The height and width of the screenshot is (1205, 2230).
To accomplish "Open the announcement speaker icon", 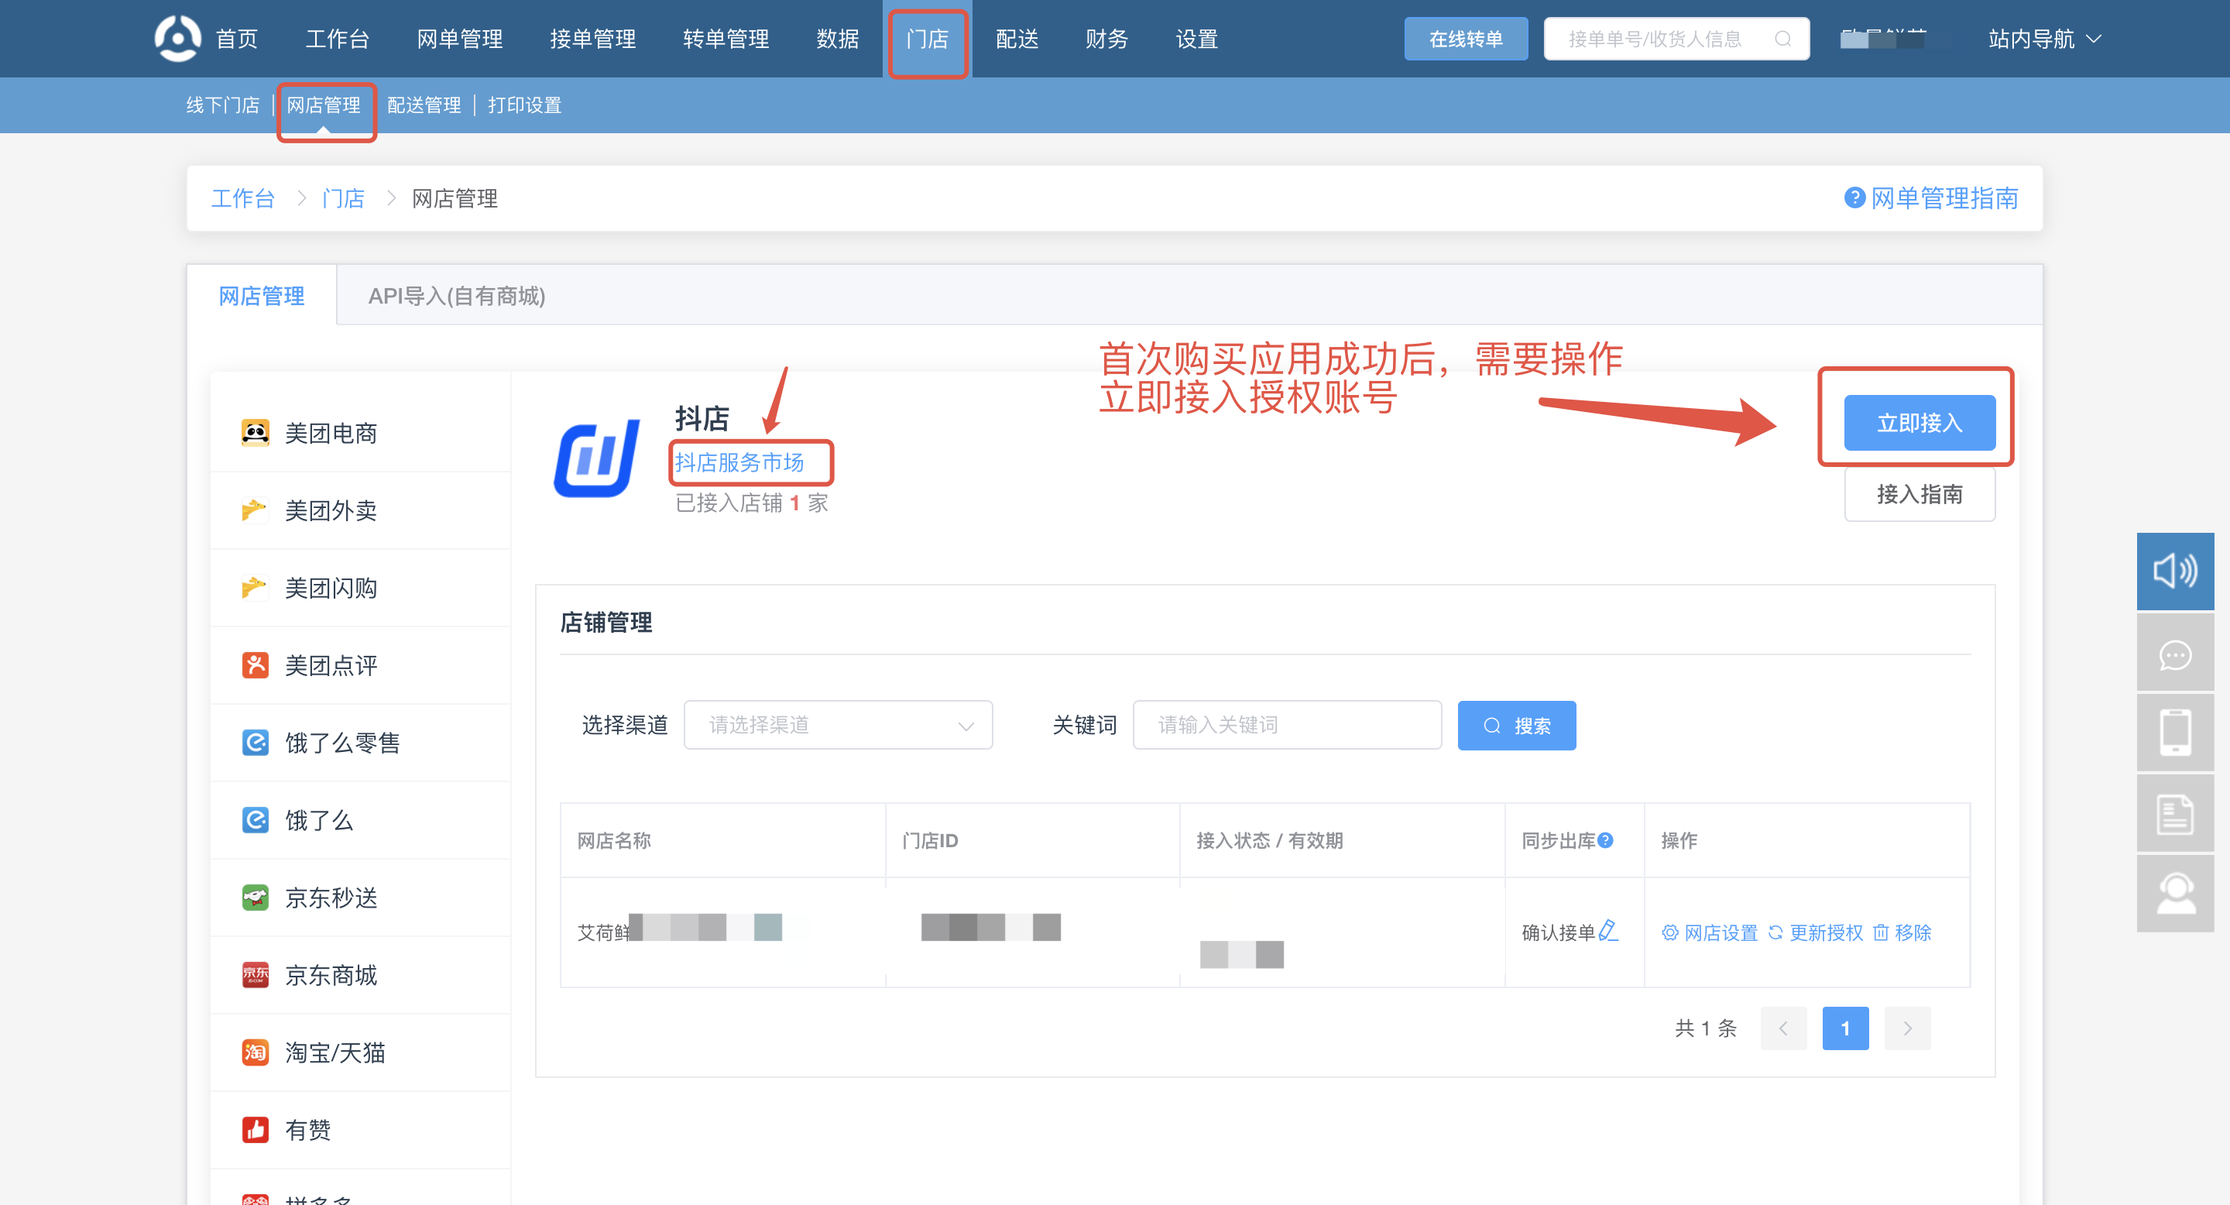I will [x=2174, y=572].
